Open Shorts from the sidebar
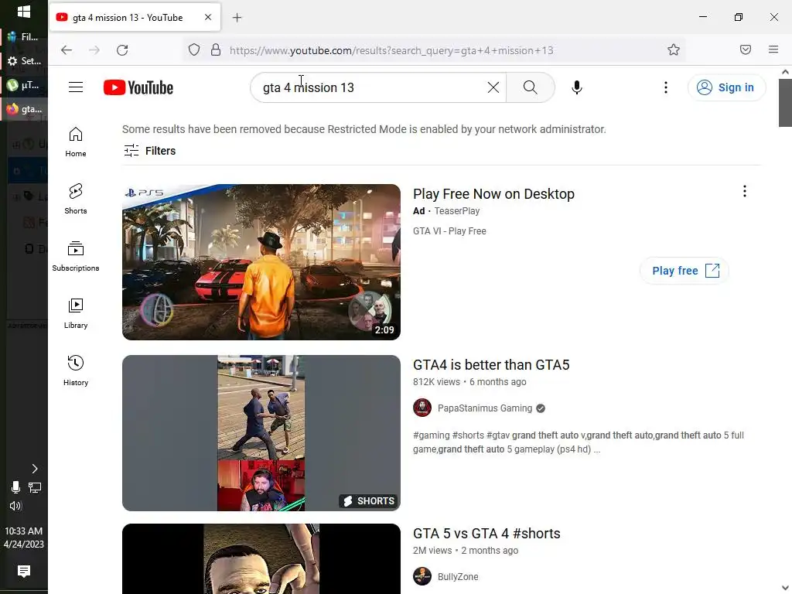This screenshot has width=792, height=594. [x=76, y=199]
